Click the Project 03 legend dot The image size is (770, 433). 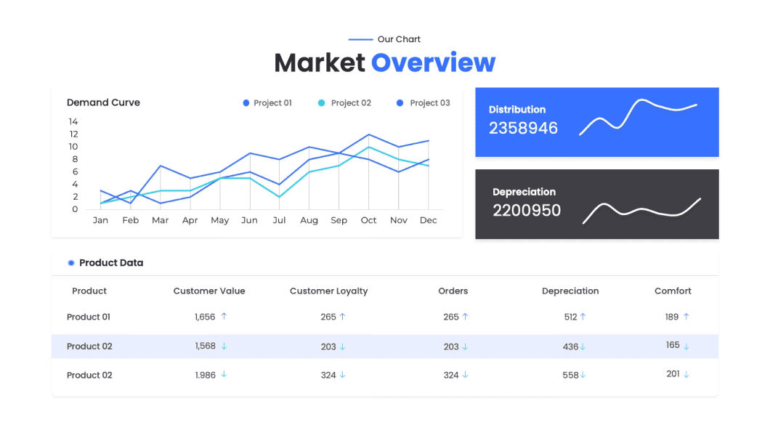[x=400, y=103]
